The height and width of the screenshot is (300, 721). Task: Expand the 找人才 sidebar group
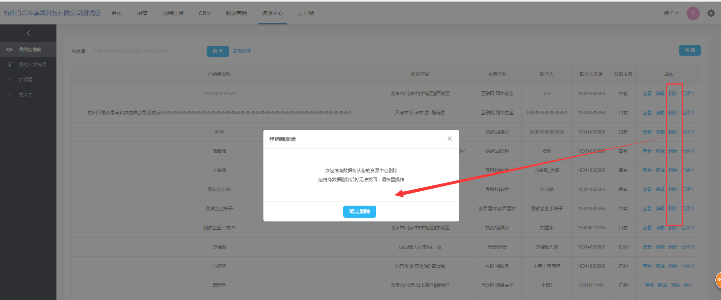(x=25, y=95)
